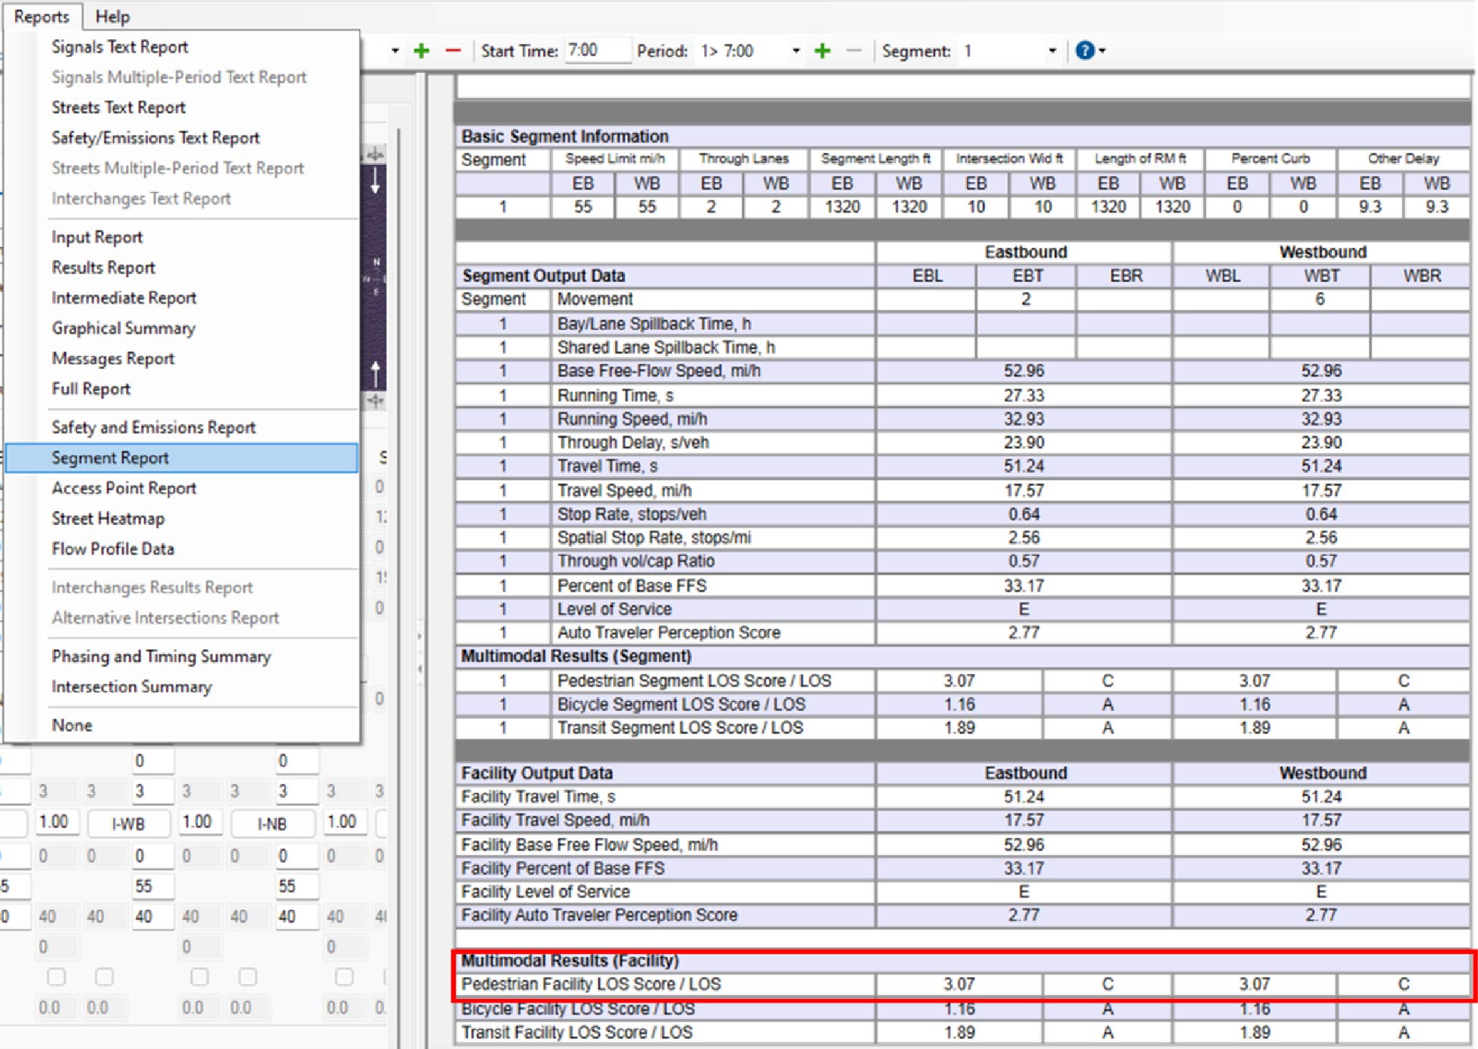
Task: Click the Pedestrian Facility LOS Score / LOS row
Action: tap(962, 985)
